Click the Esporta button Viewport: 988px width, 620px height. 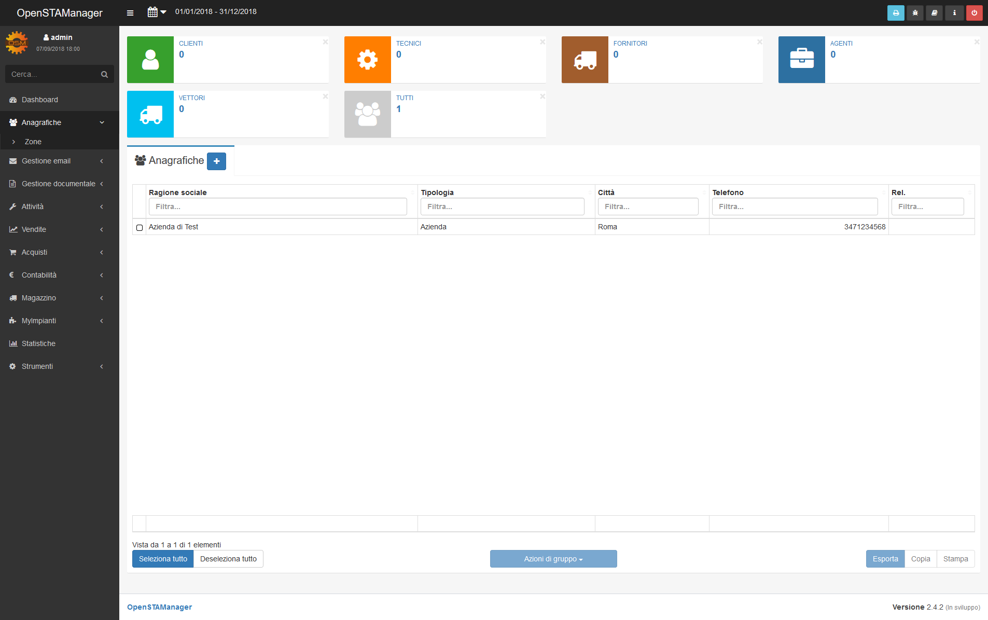click(885, 559)
